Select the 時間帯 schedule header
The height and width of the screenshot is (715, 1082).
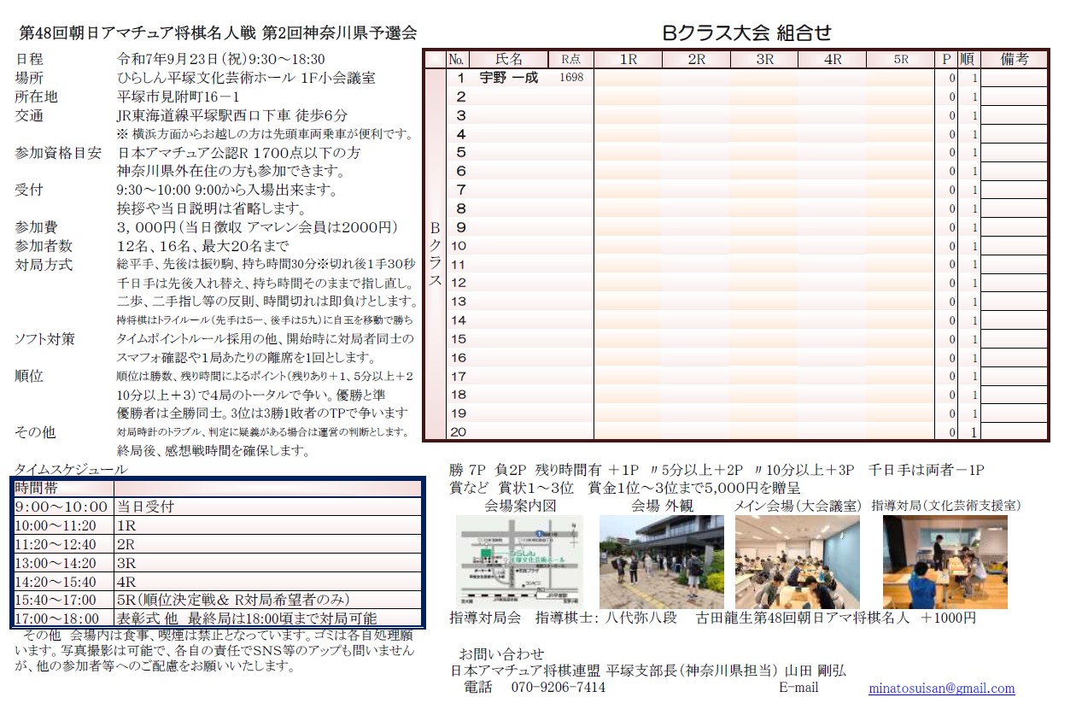click(63, 488)
